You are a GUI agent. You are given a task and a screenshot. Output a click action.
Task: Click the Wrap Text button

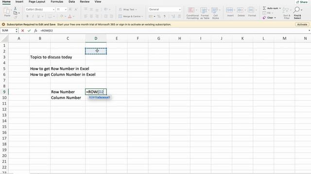tap(127, 10)
